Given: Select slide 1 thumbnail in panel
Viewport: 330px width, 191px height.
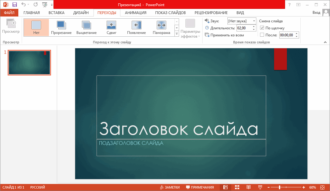Looking at the screenshot, I should pos(29,63).
